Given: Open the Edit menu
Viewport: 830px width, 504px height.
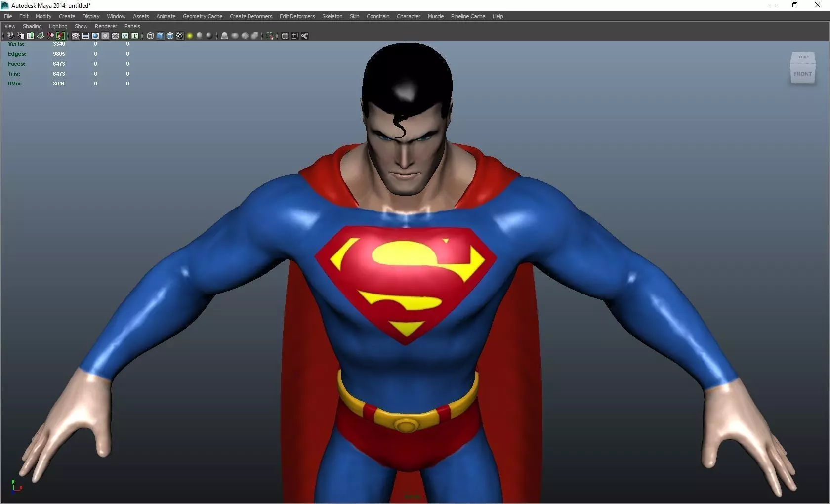Looking at the screenshot, I should 24,16.
